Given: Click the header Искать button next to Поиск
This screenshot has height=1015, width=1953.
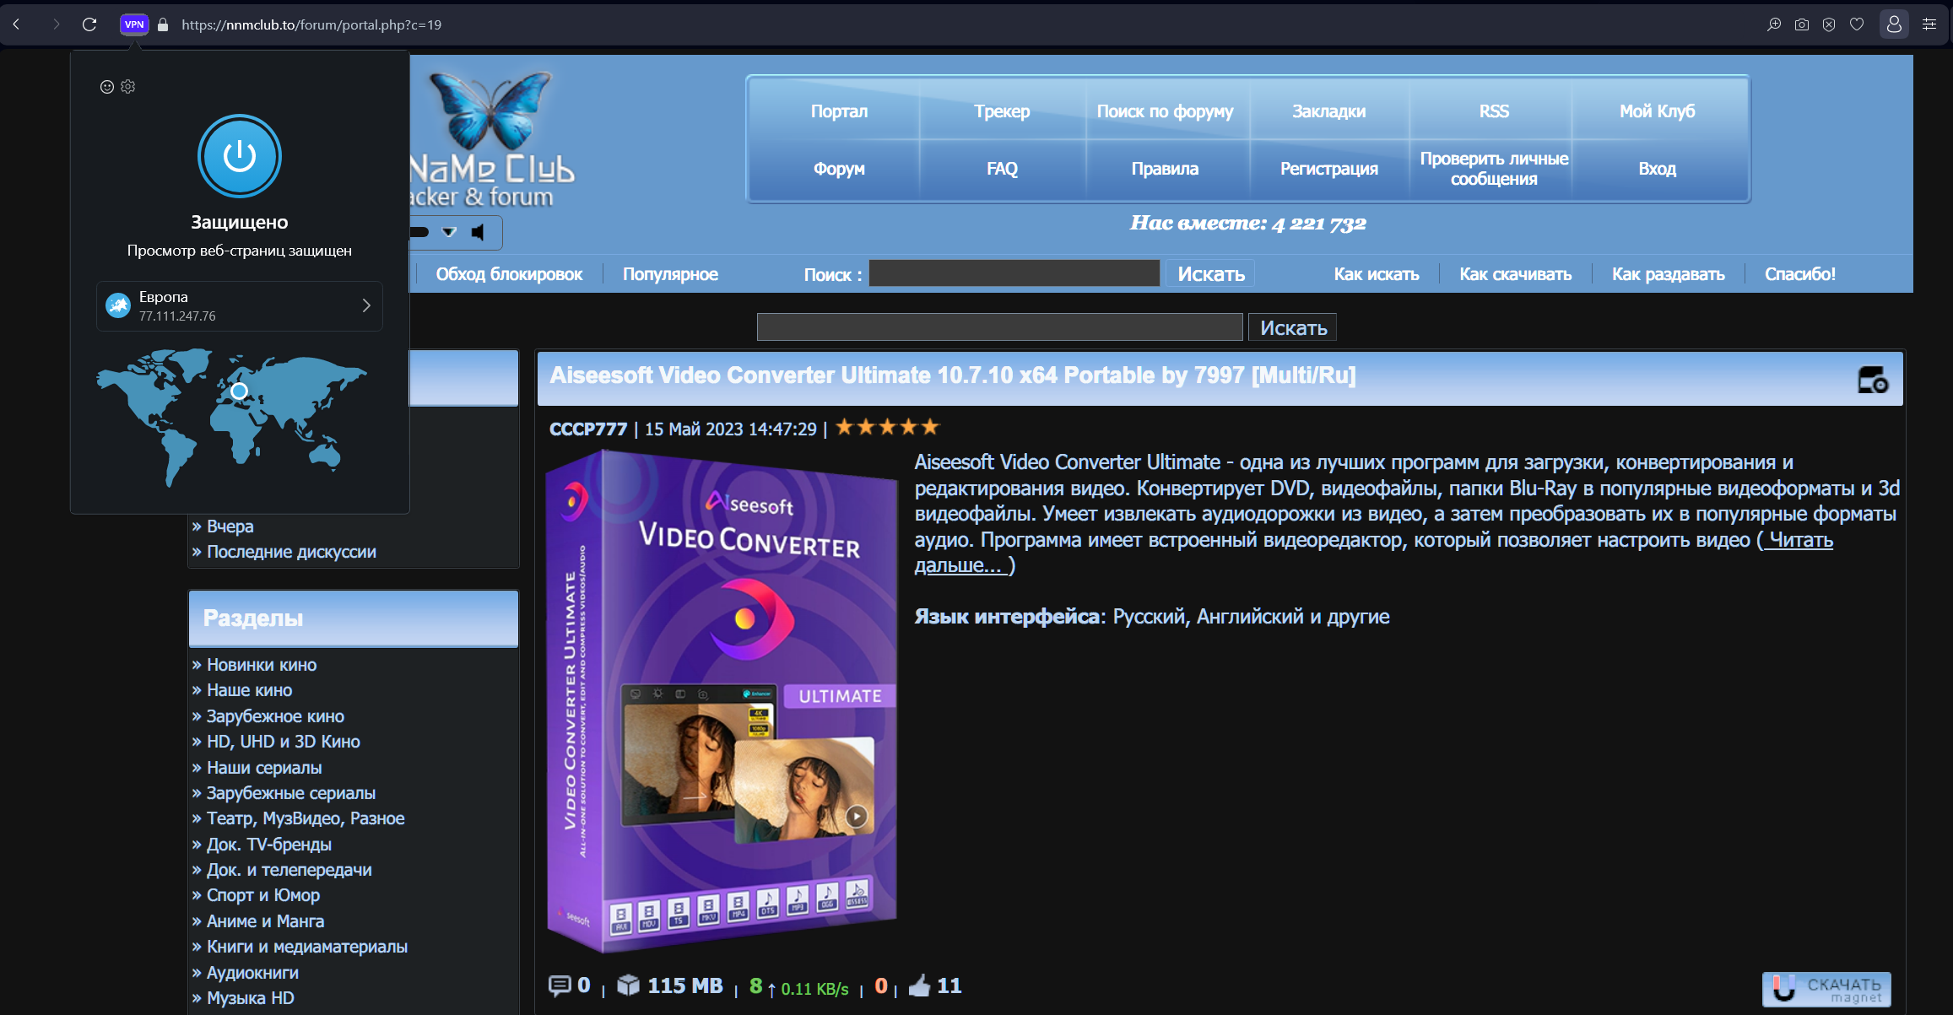Looking at the screenshot, I should (1211, 273).
